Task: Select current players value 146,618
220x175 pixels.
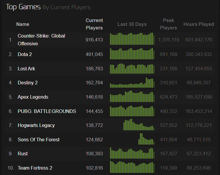Action: [94, 97]
